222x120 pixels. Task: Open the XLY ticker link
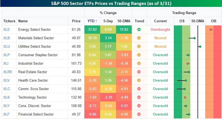pos(6,106)
